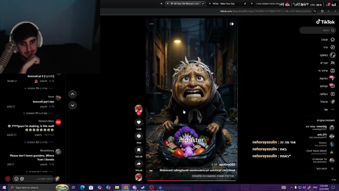Screen dimensions: 339x191
Task: Reply to NicoleBunny's comment
Action: (x=43, y=164)
